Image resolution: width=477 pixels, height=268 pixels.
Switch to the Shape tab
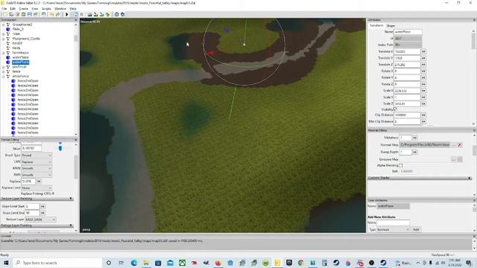pyautogui.click(x=391, y=26)
